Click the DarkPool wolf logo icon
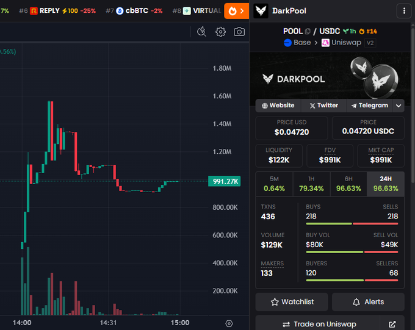 (261, 11)
